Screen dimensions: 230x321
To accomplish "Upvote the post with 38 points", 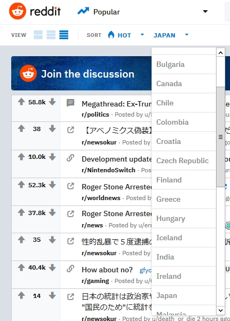I will point(21,128).
